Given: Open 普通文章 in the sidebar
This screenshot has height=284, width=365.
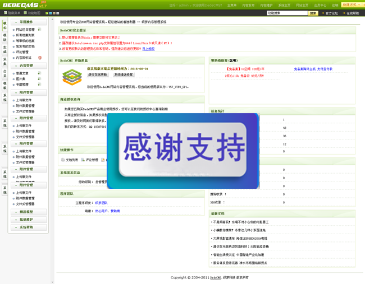Looking at the screenshot, I should pos(22,73).
